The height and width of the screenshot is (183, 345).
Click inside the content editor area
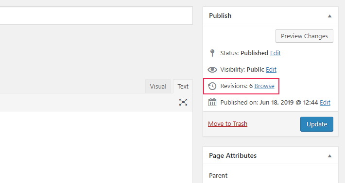pos(96,147)
